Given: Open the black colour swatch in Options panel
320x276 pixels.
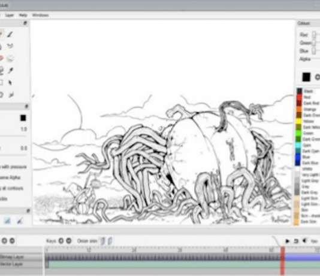Looking at the screenshot, I should click(23, 118).
